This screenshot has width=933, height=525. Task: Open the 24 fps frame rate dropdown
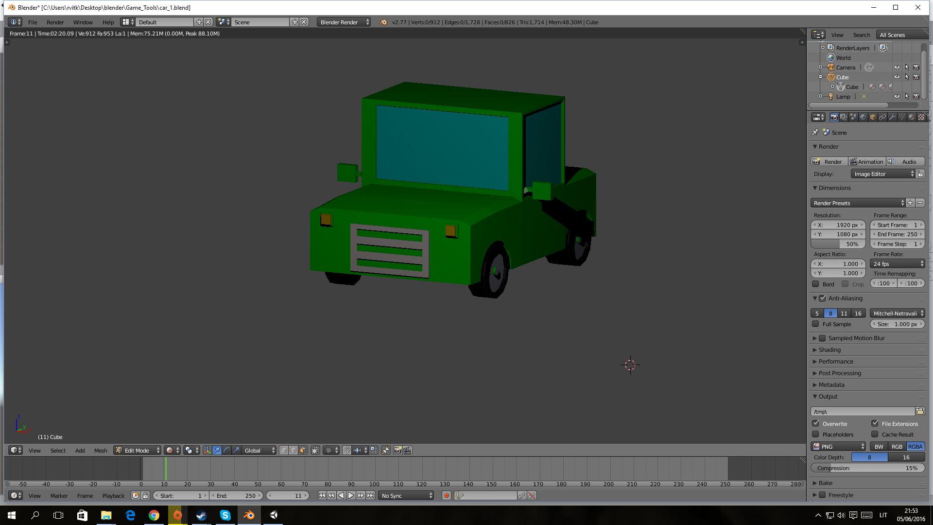click(x=898, y=263)
